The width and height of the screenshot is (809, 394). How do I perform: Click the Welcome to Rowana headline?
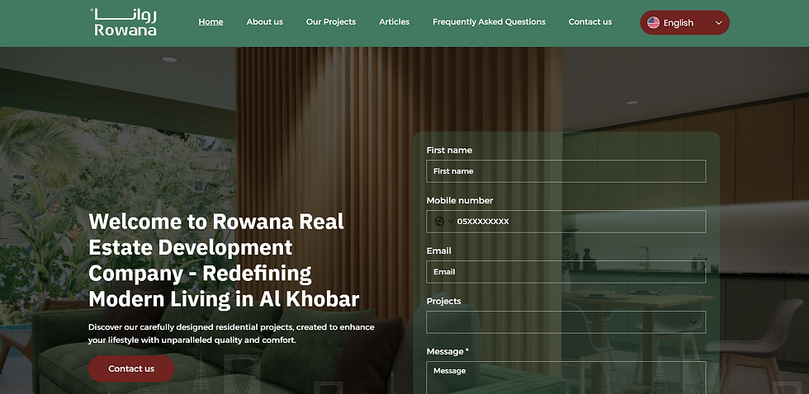[224, 260]
